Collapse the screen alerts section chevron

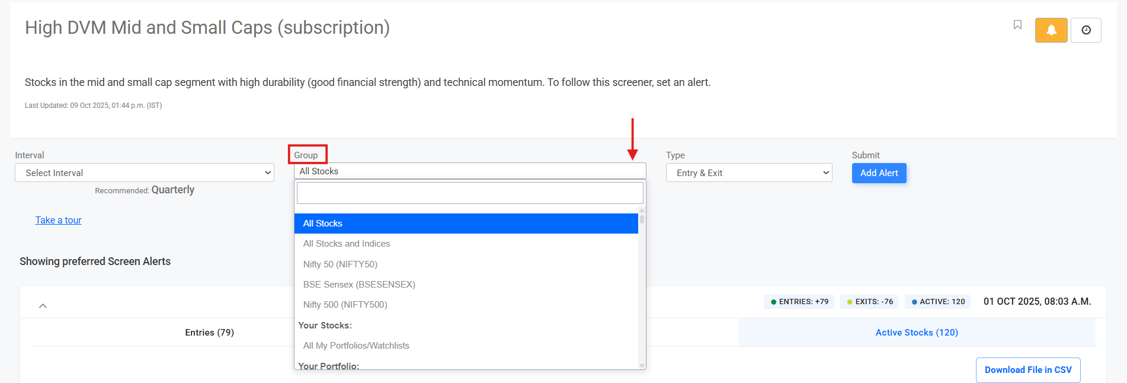(x=43, y=306)
